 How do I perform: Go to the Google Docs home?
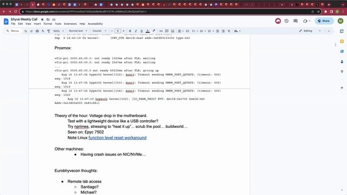click(6, 22)
